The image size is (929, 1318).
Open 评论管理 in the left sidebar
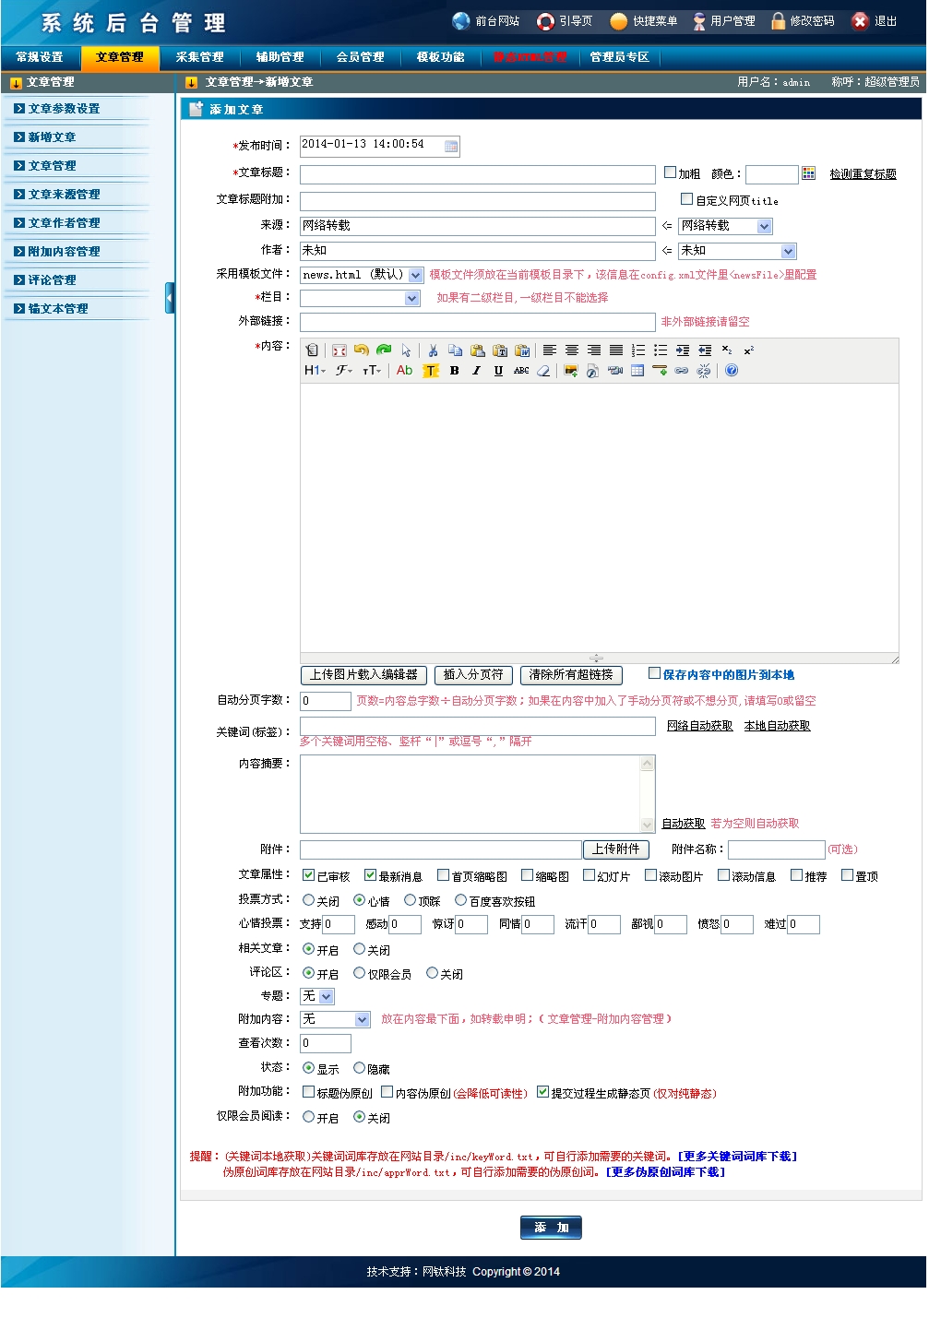(53, 280)
